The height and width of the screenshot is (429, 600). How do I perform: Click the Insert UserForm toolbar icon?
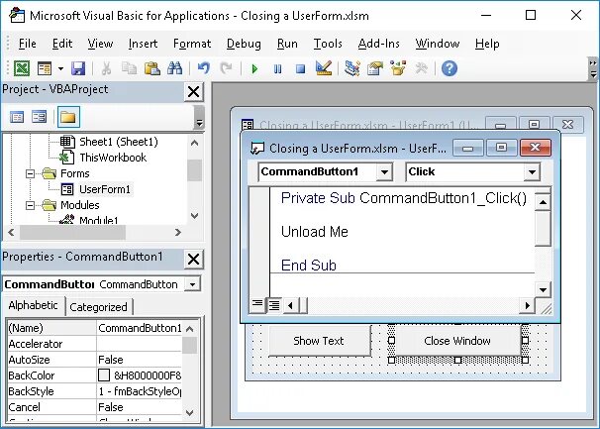point(45,69)
